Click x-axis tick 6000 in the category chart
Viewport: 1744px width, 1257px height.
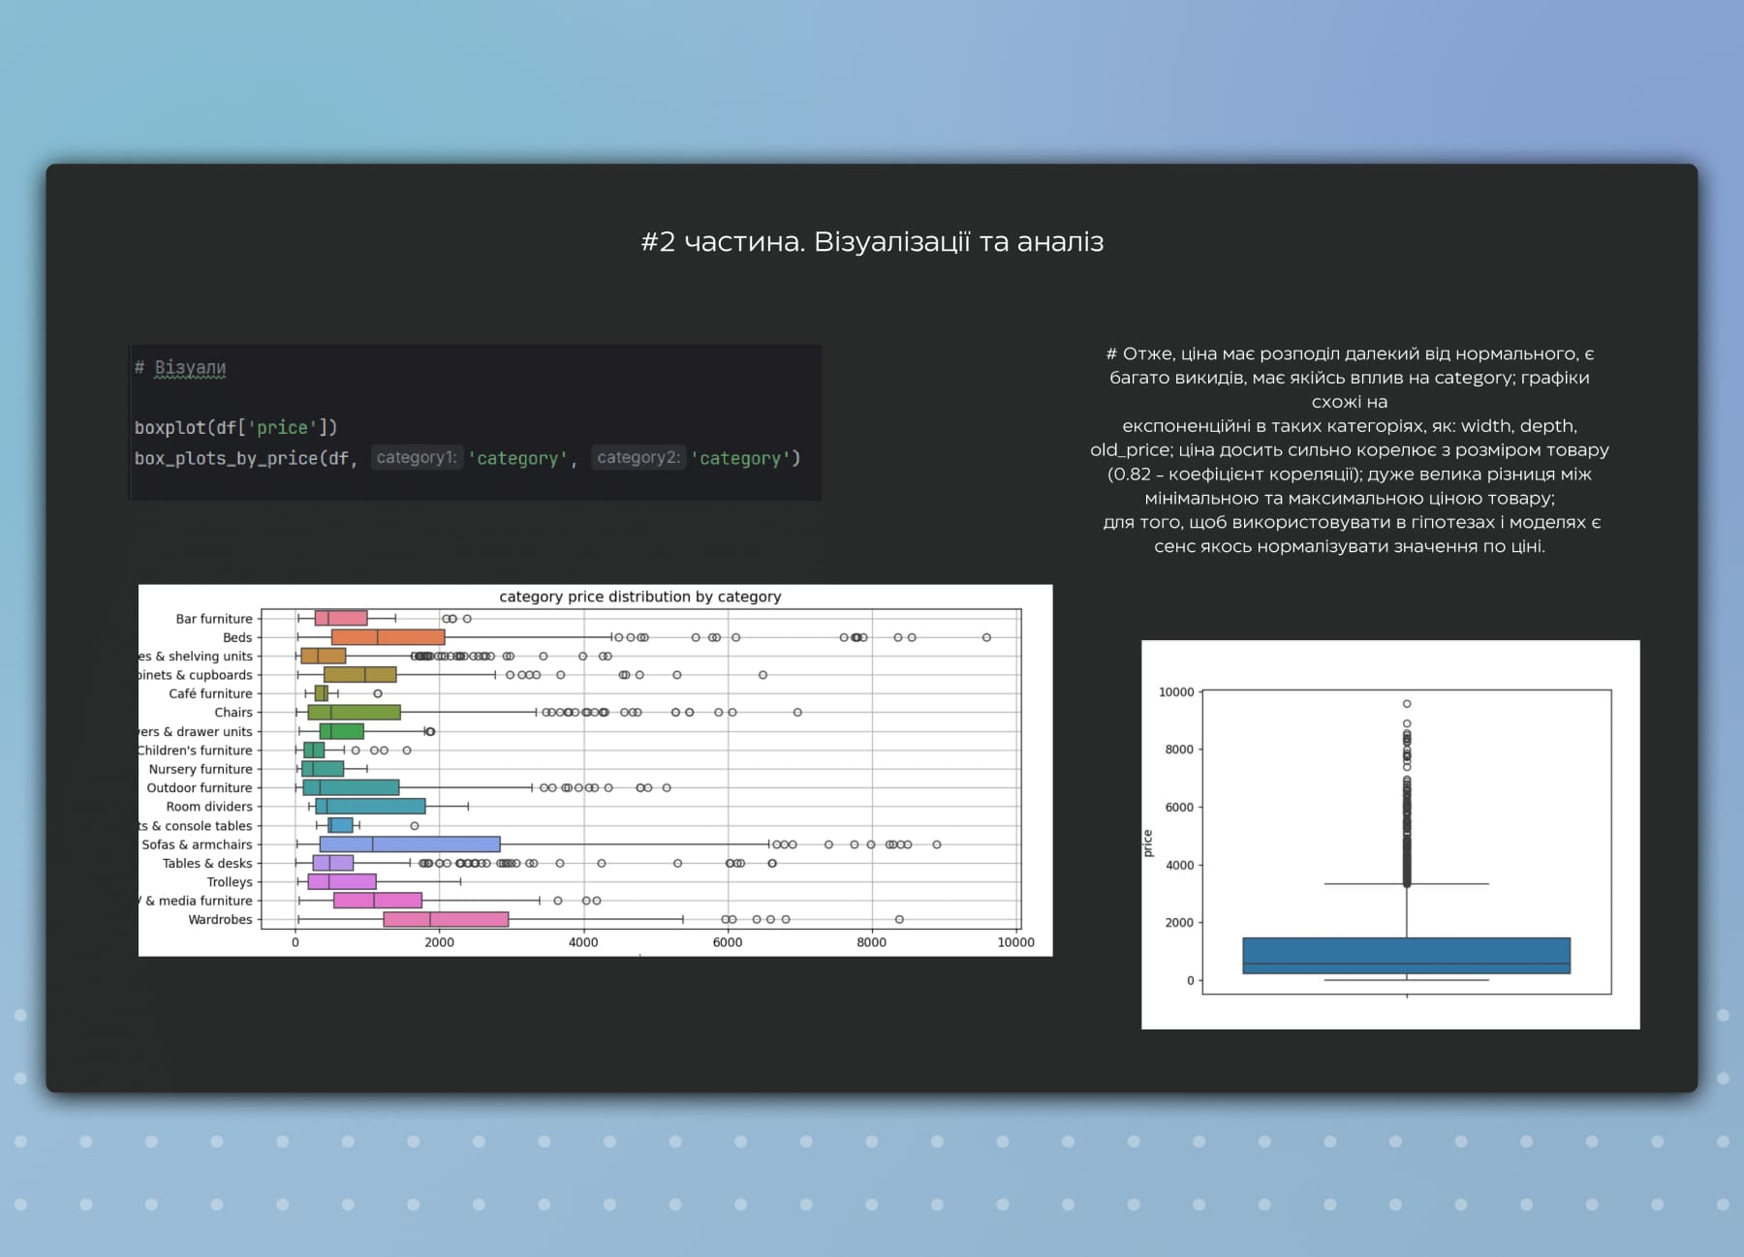[x=728, y=942]
